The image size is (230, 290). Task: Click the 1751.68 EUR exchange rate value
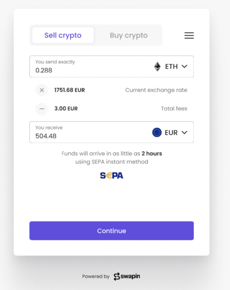tap(70, 90)
